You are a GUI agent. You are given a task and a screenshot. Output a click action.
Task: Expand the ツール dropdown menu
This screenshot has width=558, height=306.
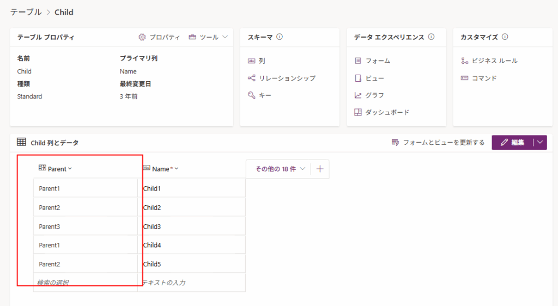[x=224, y=38]
